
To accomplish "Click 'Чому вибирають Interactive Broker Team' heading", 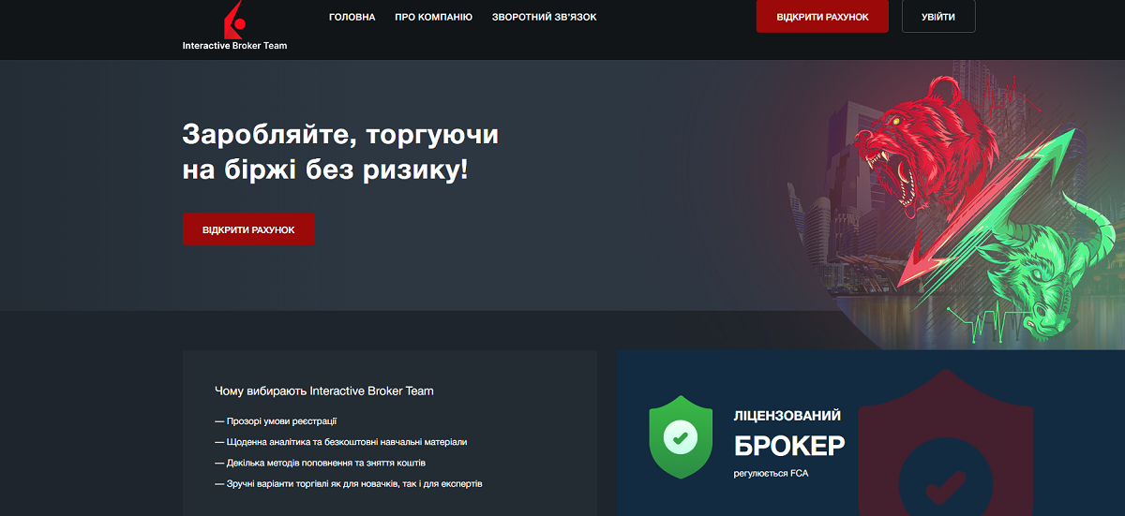I will (324, 391).
